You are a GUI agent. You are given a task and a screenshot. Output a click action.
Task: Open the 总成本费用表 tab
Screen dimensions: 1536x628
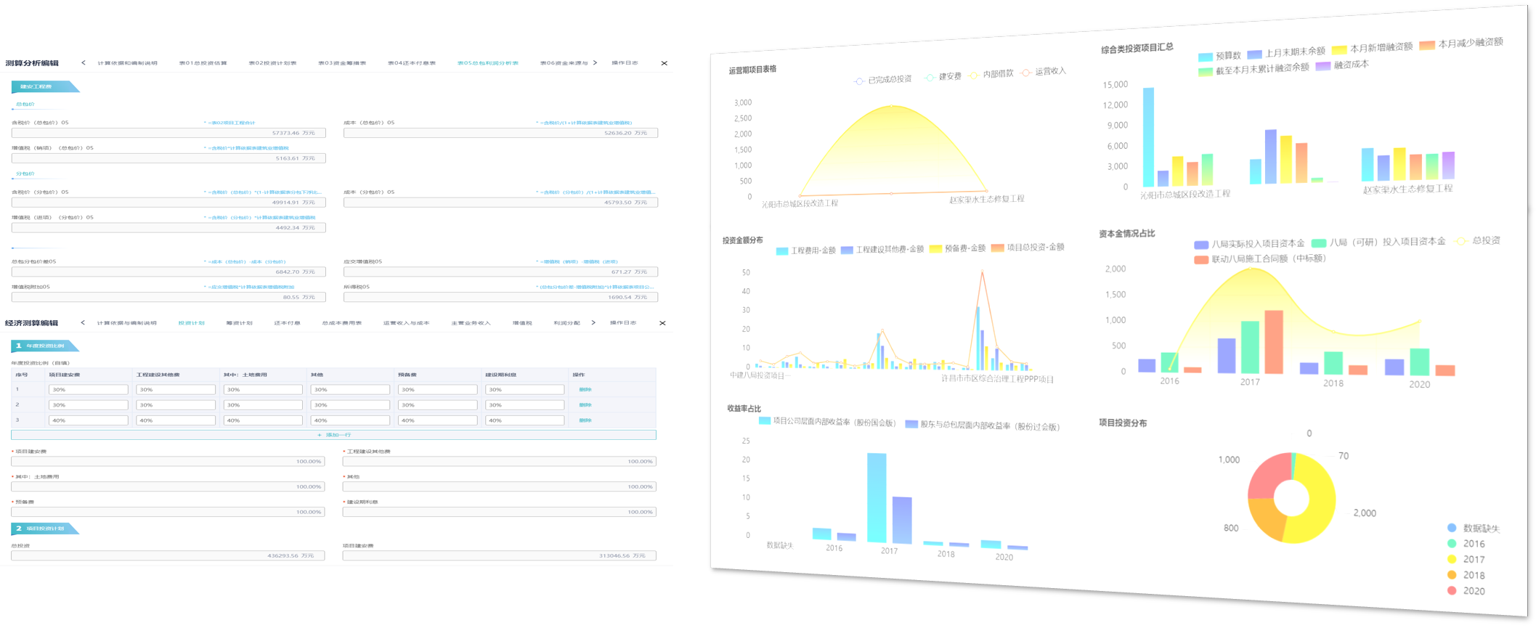point(342,323)
